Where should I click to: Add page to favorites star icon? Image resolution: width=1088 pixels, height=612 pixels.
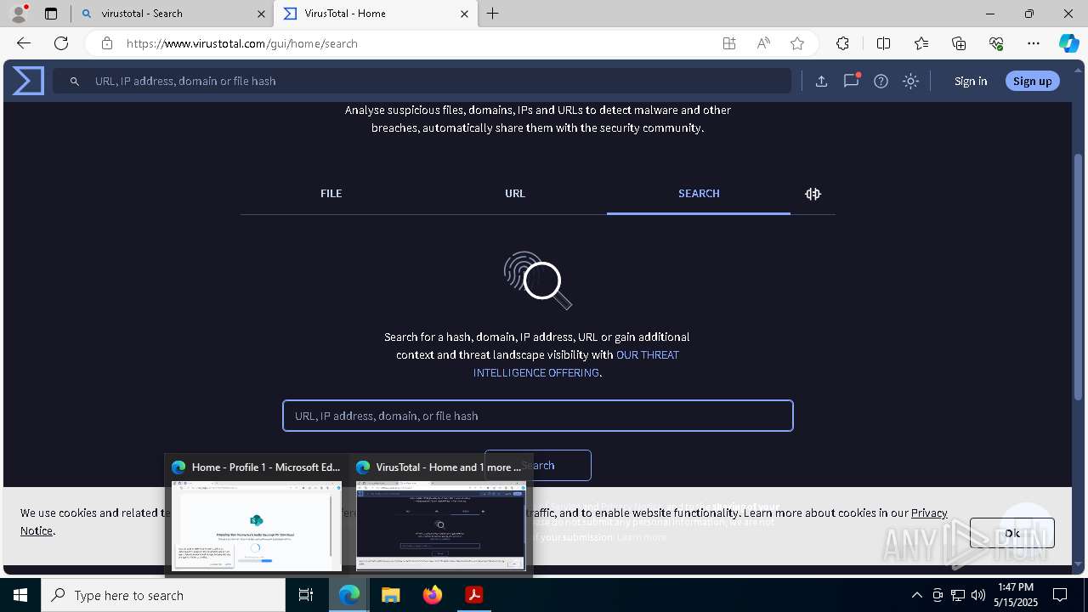click(796, 43)
